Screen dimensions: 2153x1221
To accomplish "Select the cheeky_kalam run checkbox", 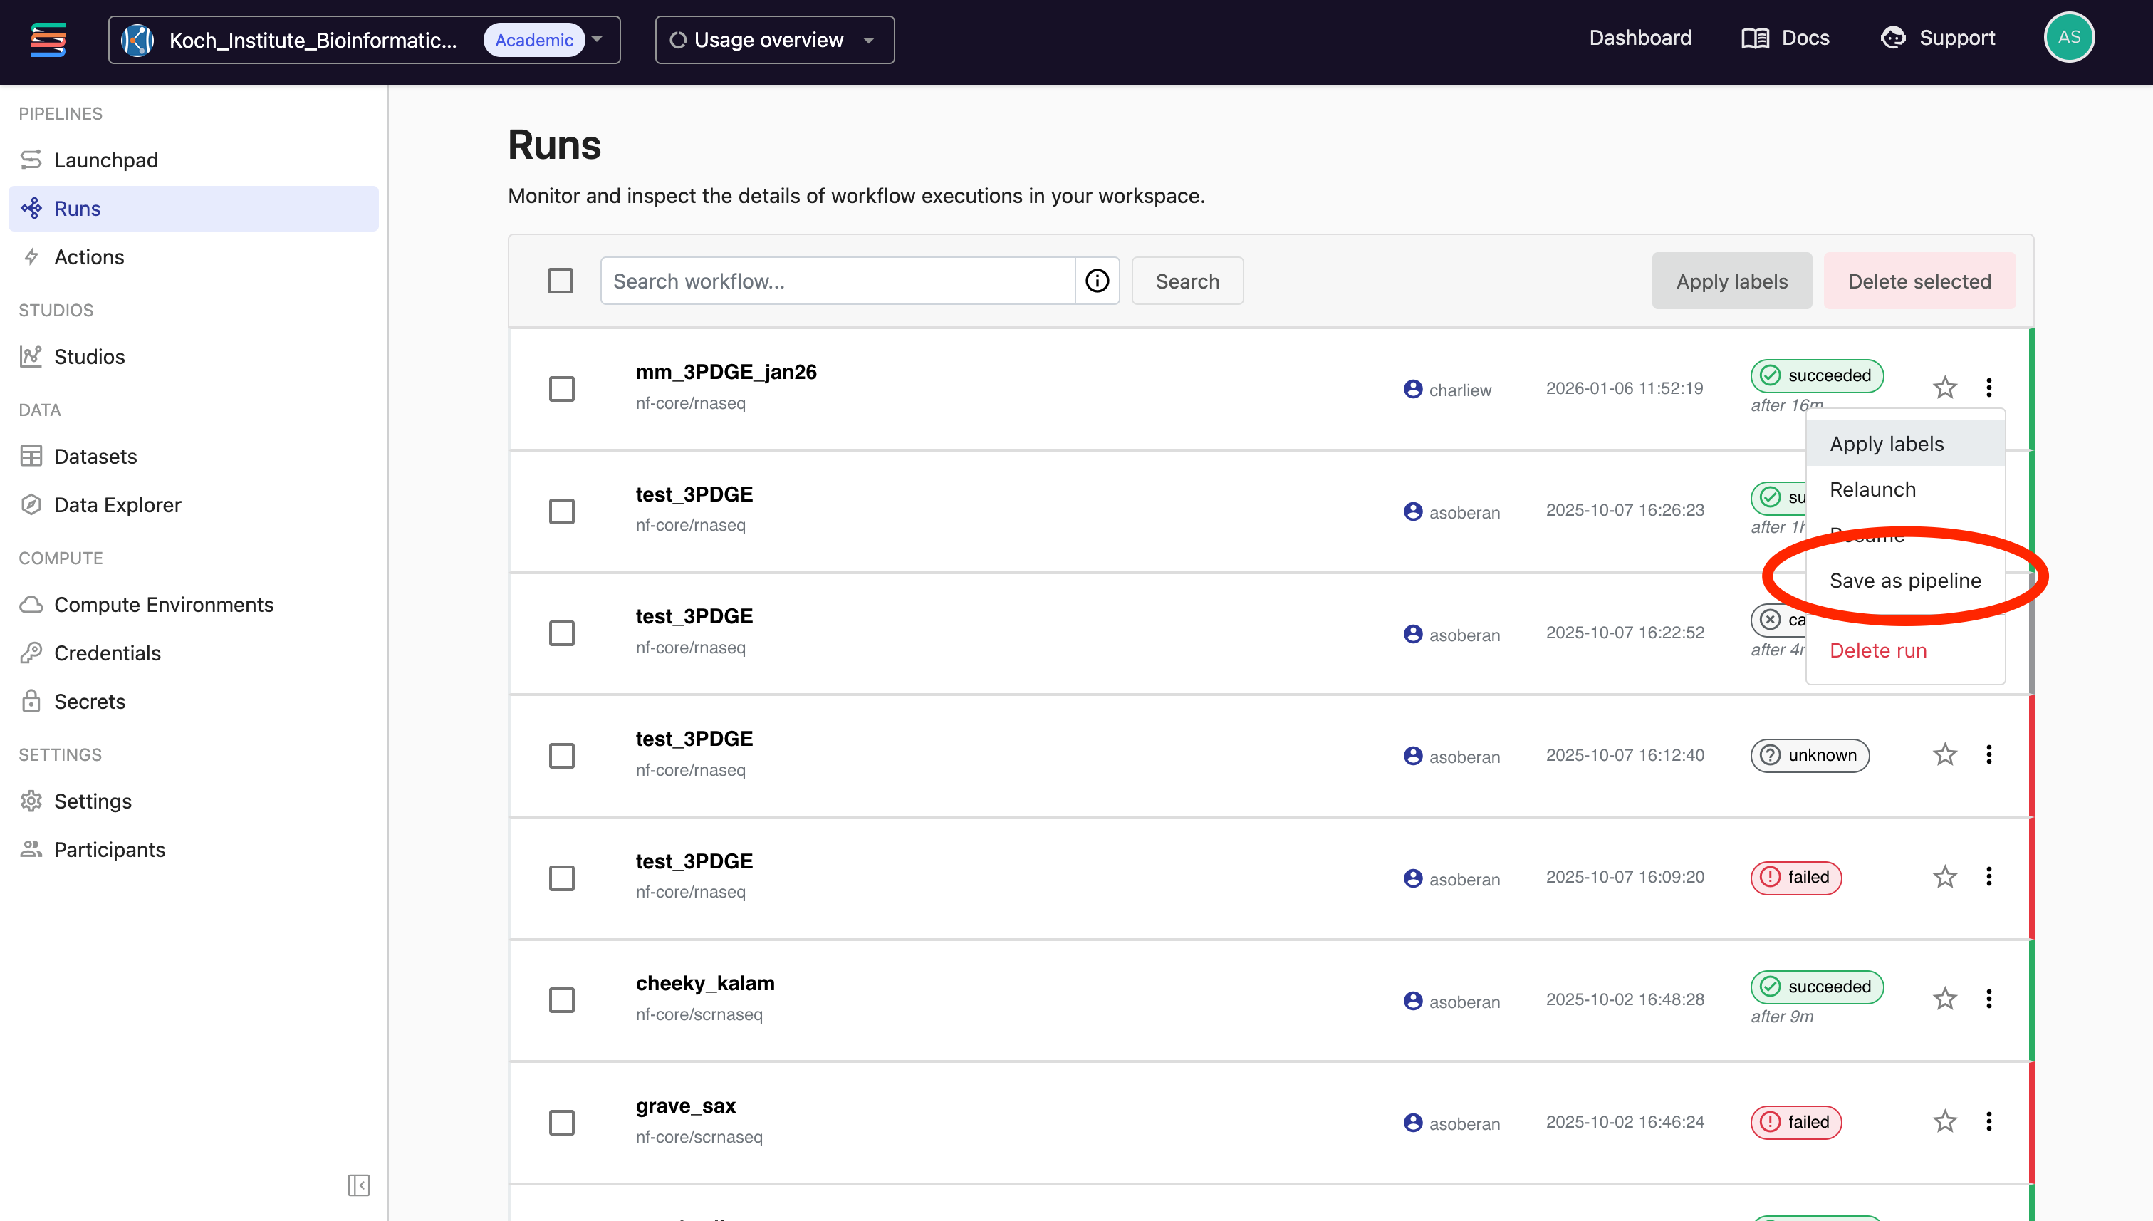I will click(562, 999).
